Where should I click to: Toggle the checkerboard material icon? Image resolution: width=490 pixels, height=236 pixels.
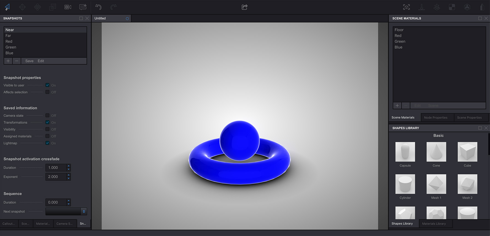[x=452, y=7]
